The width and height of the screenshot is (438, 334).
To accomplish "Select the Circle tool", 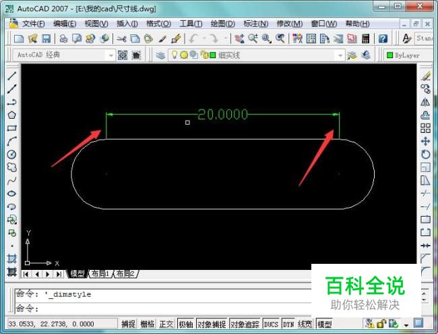I will coord(11,155).
